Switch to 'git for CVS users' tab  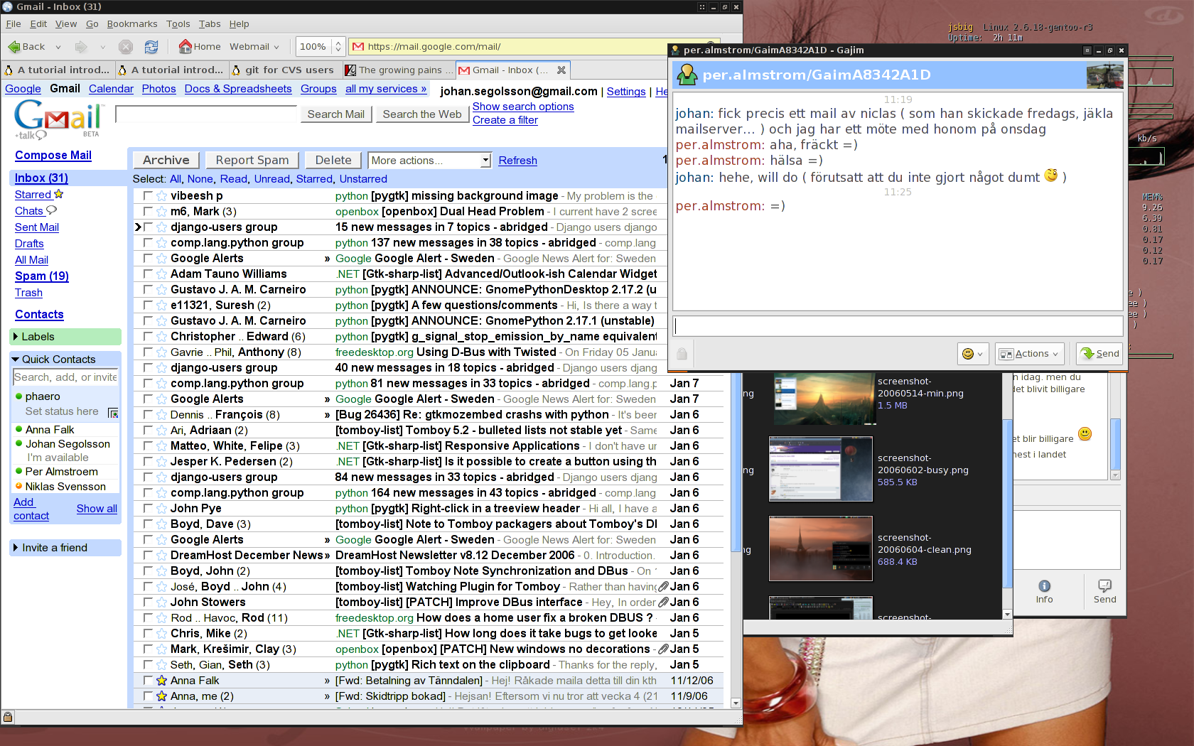click(284, 70)
